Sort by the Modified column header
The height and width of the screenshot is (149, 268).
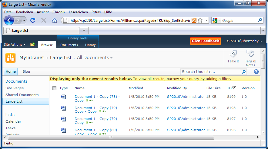[136, 88]
